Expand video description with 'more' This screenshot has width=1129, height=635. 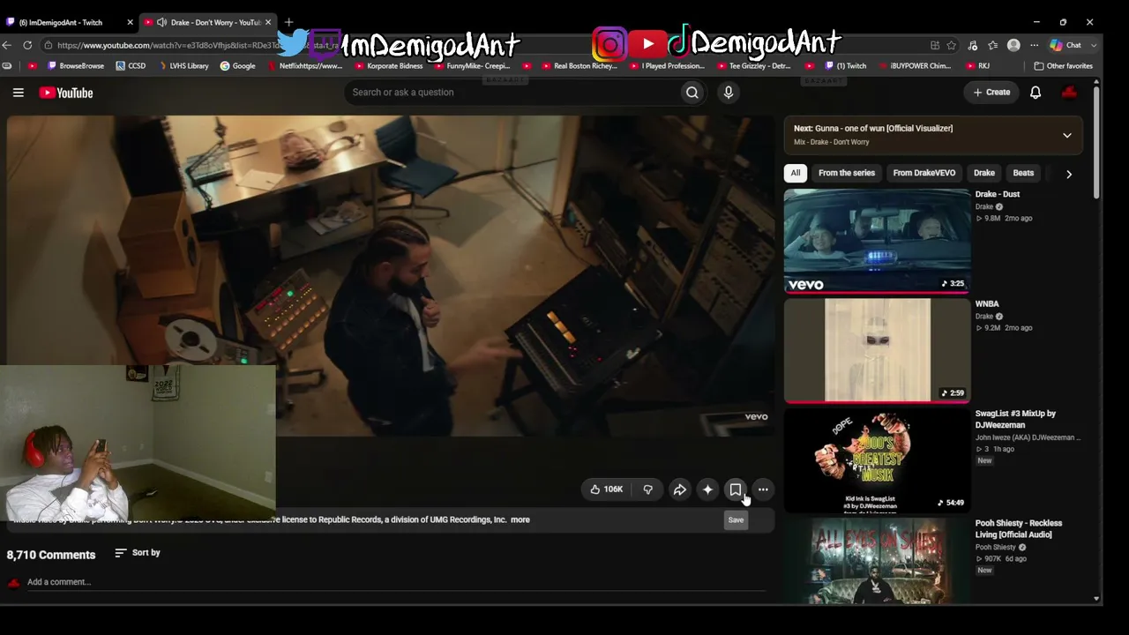[520, 519]
